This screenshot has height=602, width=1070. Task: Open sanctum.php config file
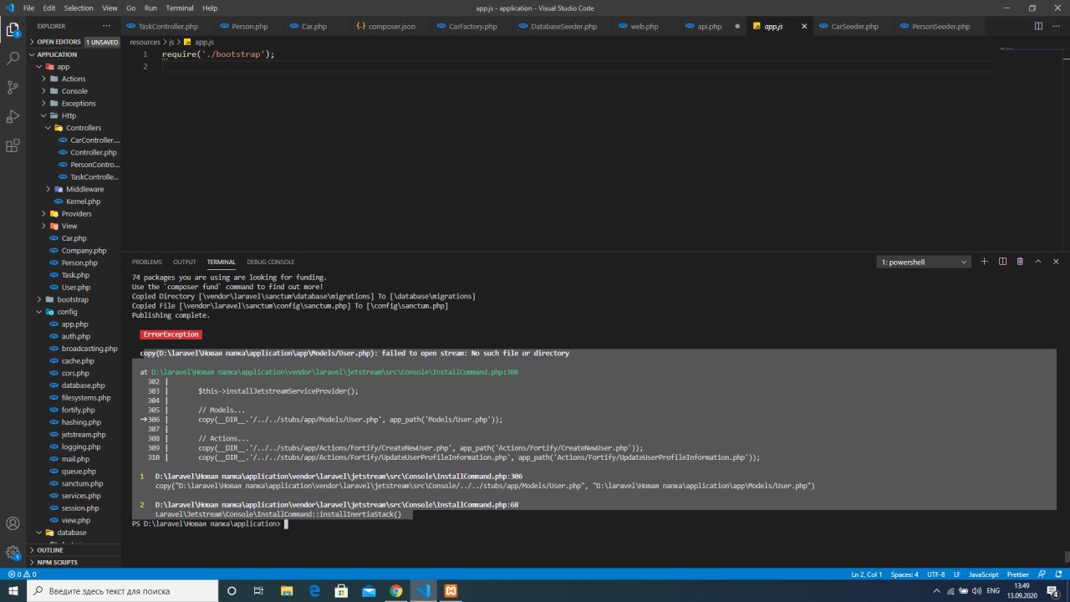click(82, 483)
